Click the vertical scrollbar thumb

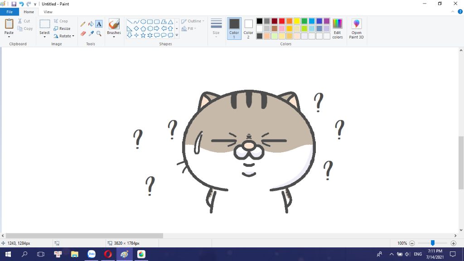[x=461, y=163]
